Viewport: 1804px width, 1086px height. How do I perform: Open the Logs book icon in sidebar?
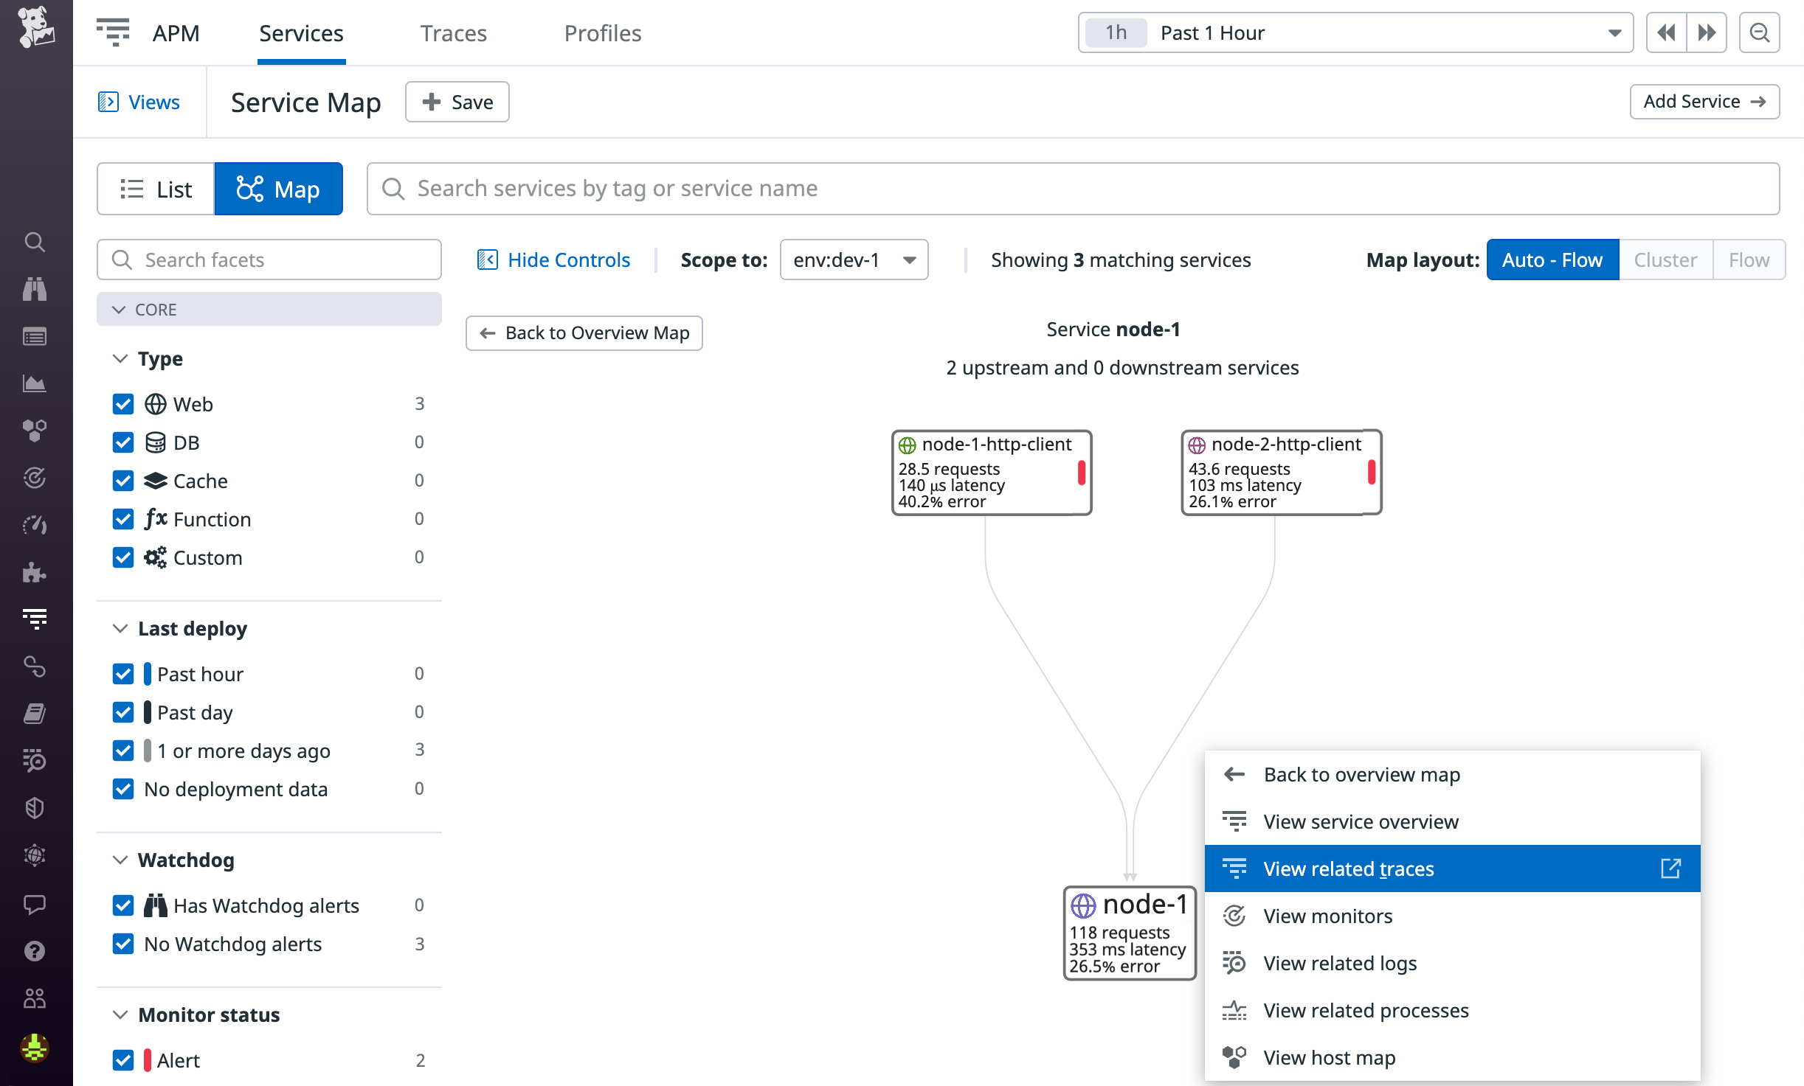[35, 713]
